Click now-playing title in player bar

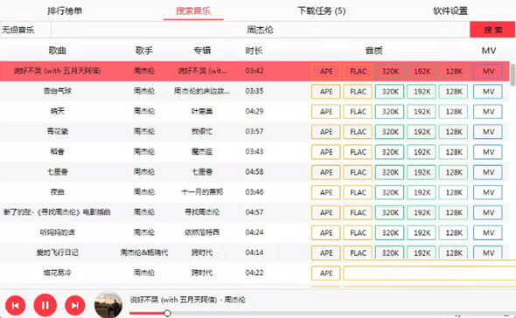point(187,300)
